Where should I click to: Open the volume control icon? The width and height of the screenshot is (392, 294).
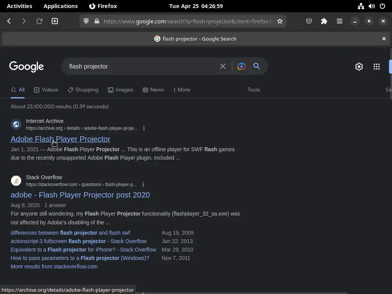coord(371,6)
